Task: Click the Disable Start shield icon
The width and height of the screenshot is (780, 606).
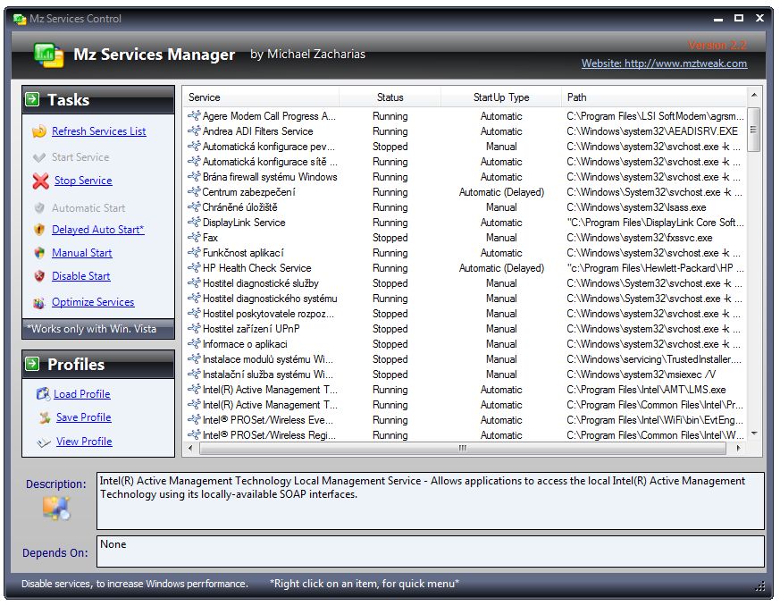Action: pos(39,276)
